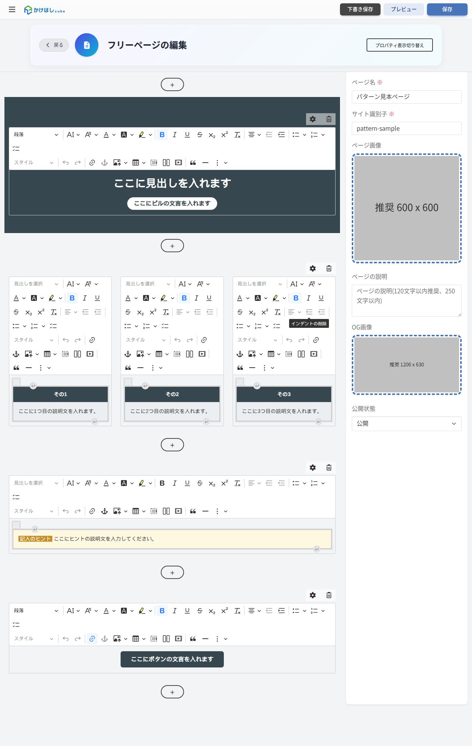Open the 段落 dropdown in the heading block toolbar
Screen dimensions: 472x746
36,135
